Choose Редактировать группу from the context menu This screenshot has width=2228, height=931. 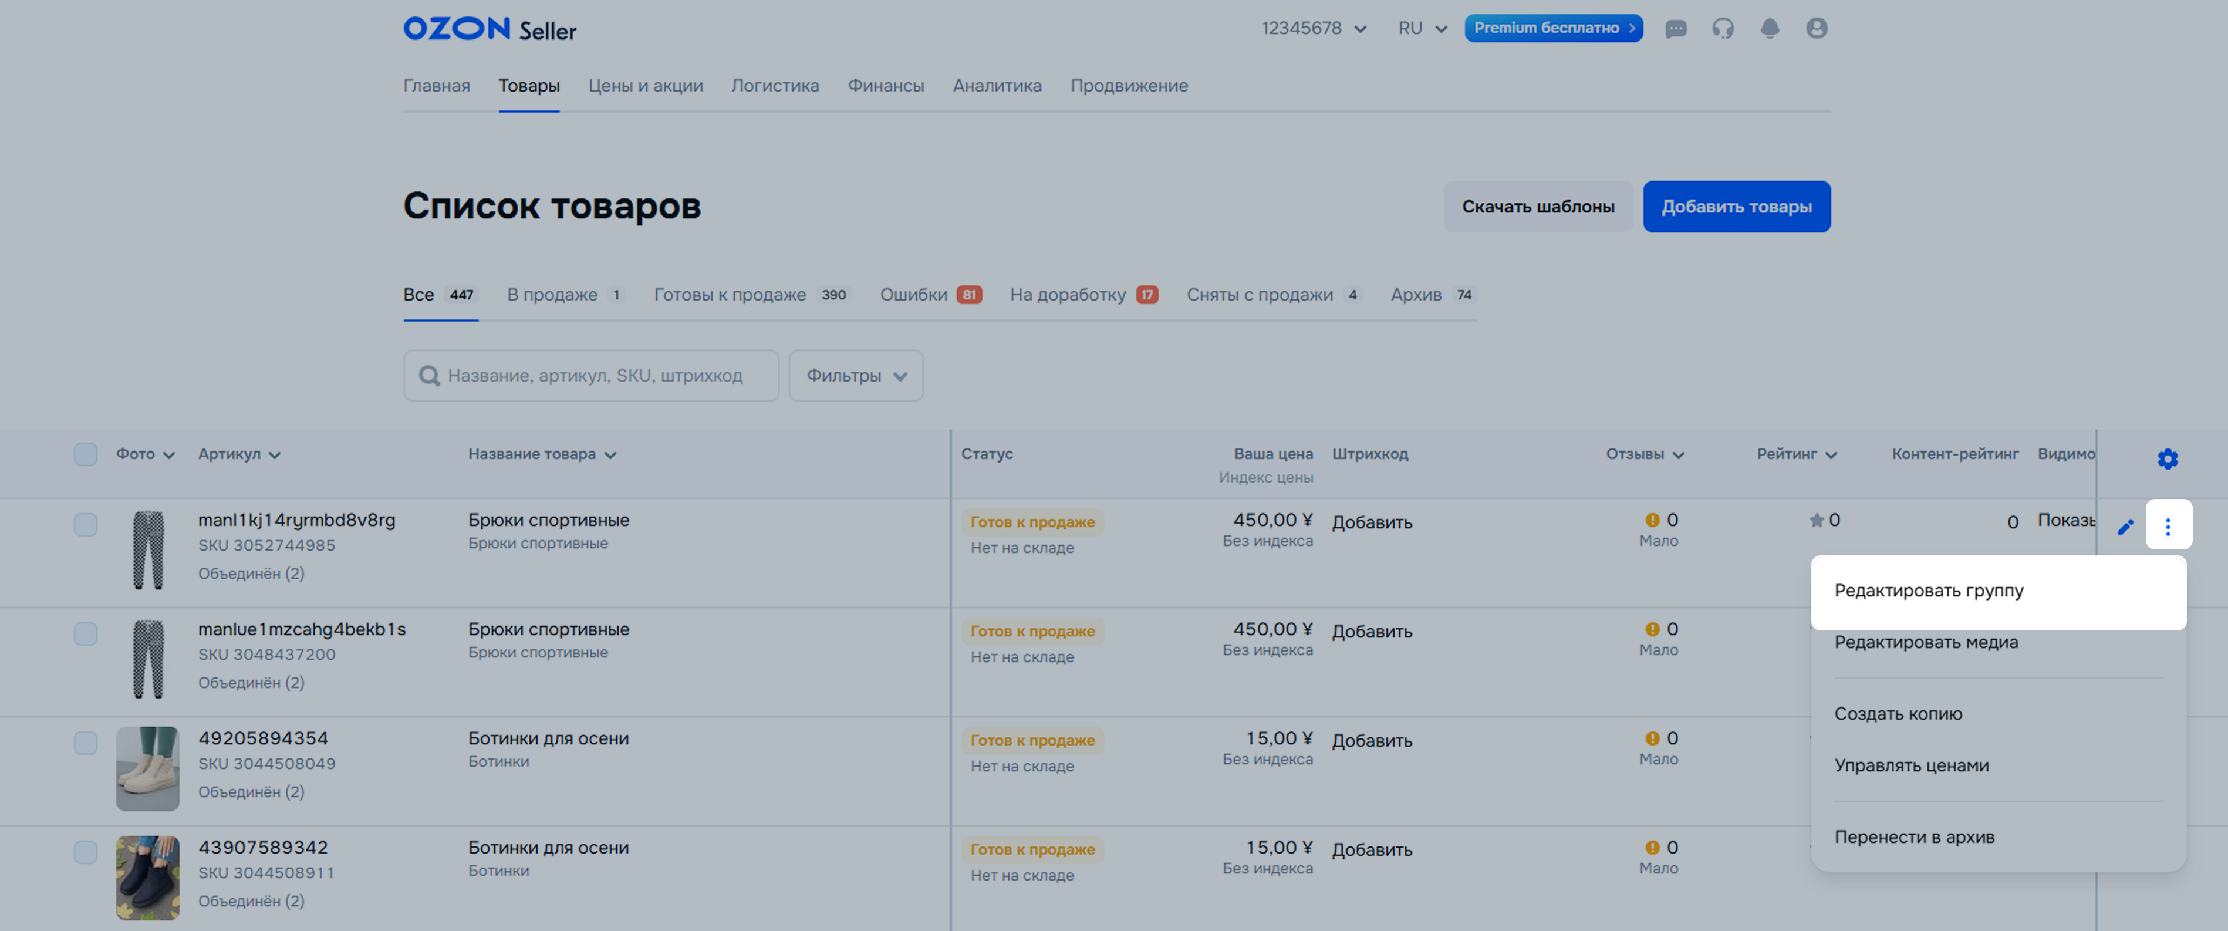pos(1929,591)
